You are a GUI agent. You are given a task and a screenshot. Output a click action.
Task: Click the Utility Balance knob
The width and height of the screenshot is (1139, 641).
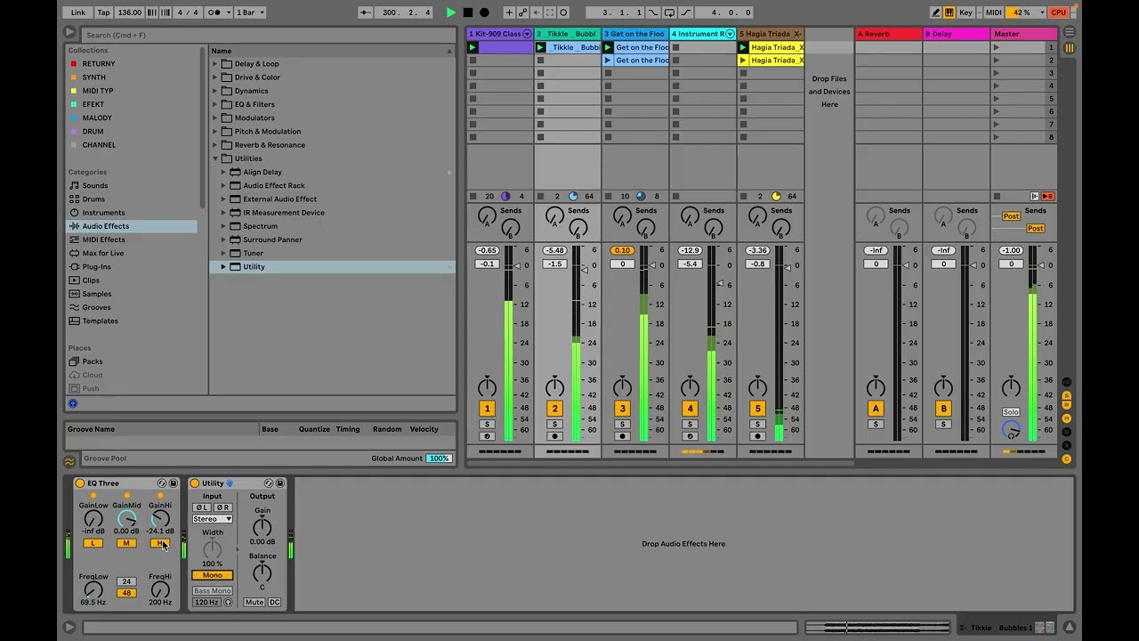(262, 572)
